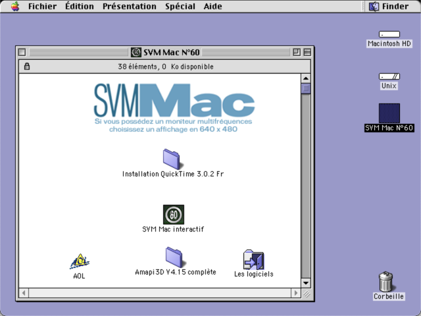The image size is (421, 316).
Task: Select the Installation QuickTime 3.0.2 Fr folder
Action: click(172, 159)
